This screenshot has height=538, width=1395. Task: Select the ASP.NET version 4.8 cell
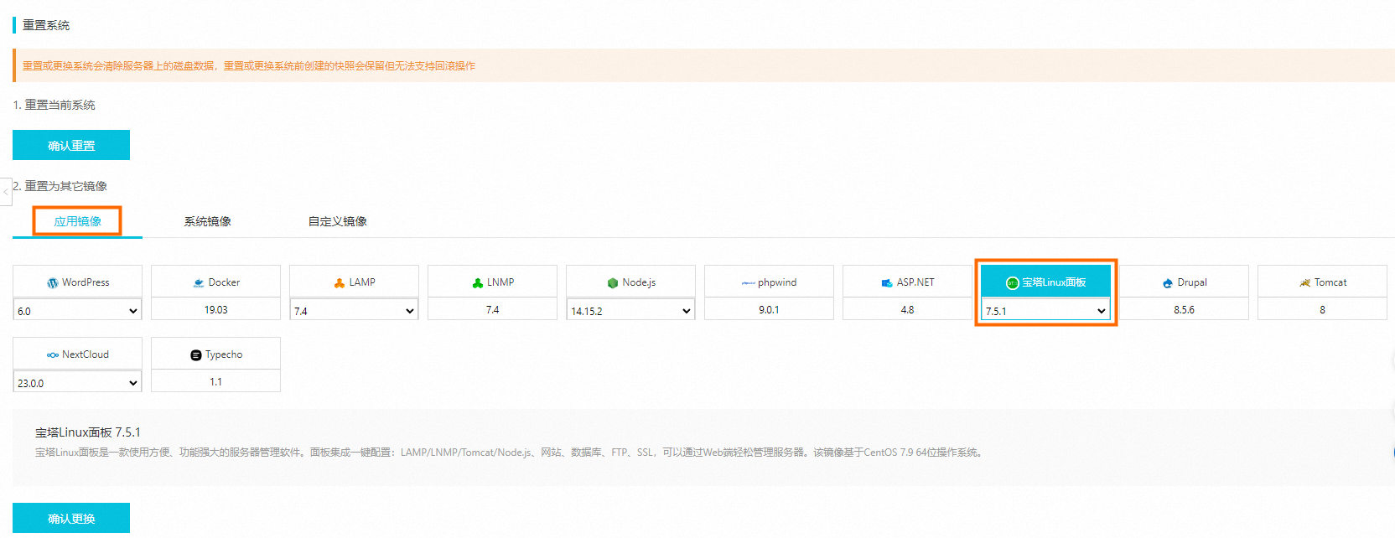[907, 309]
